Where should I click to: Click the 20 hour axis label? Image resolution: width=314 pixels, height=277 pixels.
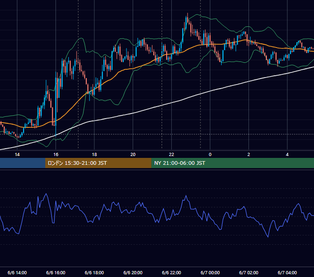tap(133, 155)
